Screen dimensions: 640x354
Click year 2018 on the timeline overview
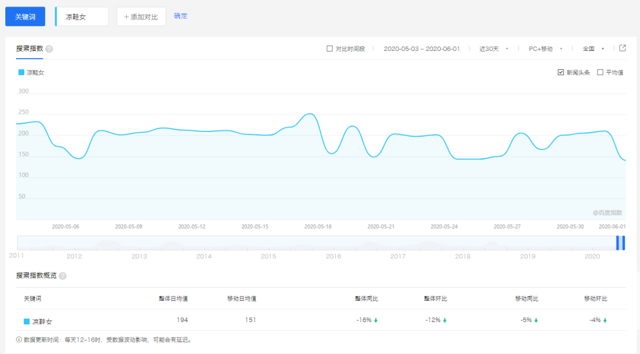462,256
